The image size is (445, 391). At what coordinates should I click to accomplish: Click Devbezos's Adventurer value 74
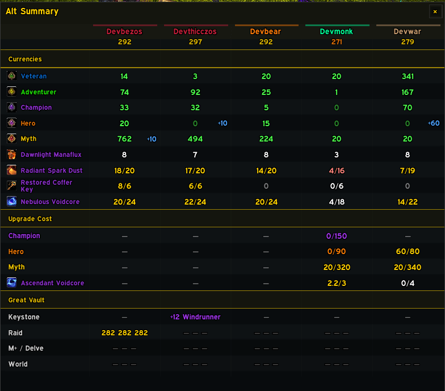pos(124,92)
